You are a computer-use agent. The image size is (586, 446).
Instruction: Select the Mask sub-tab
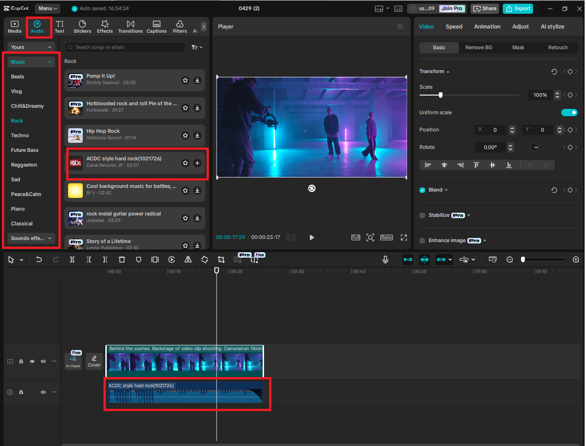[x=518, y=48]
